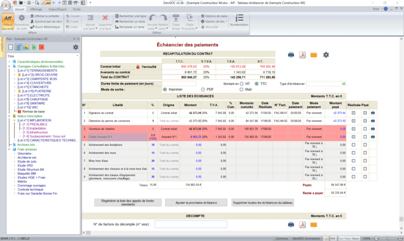Click Regénérer la liste des appels de fonds

[x=128, y=203]
